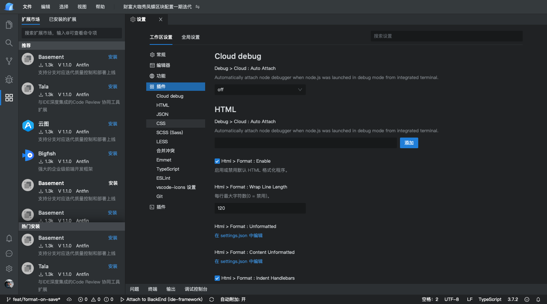Edit Content Unformatted in settings.json link
547x304 pixels.
(x=239, y=261)
